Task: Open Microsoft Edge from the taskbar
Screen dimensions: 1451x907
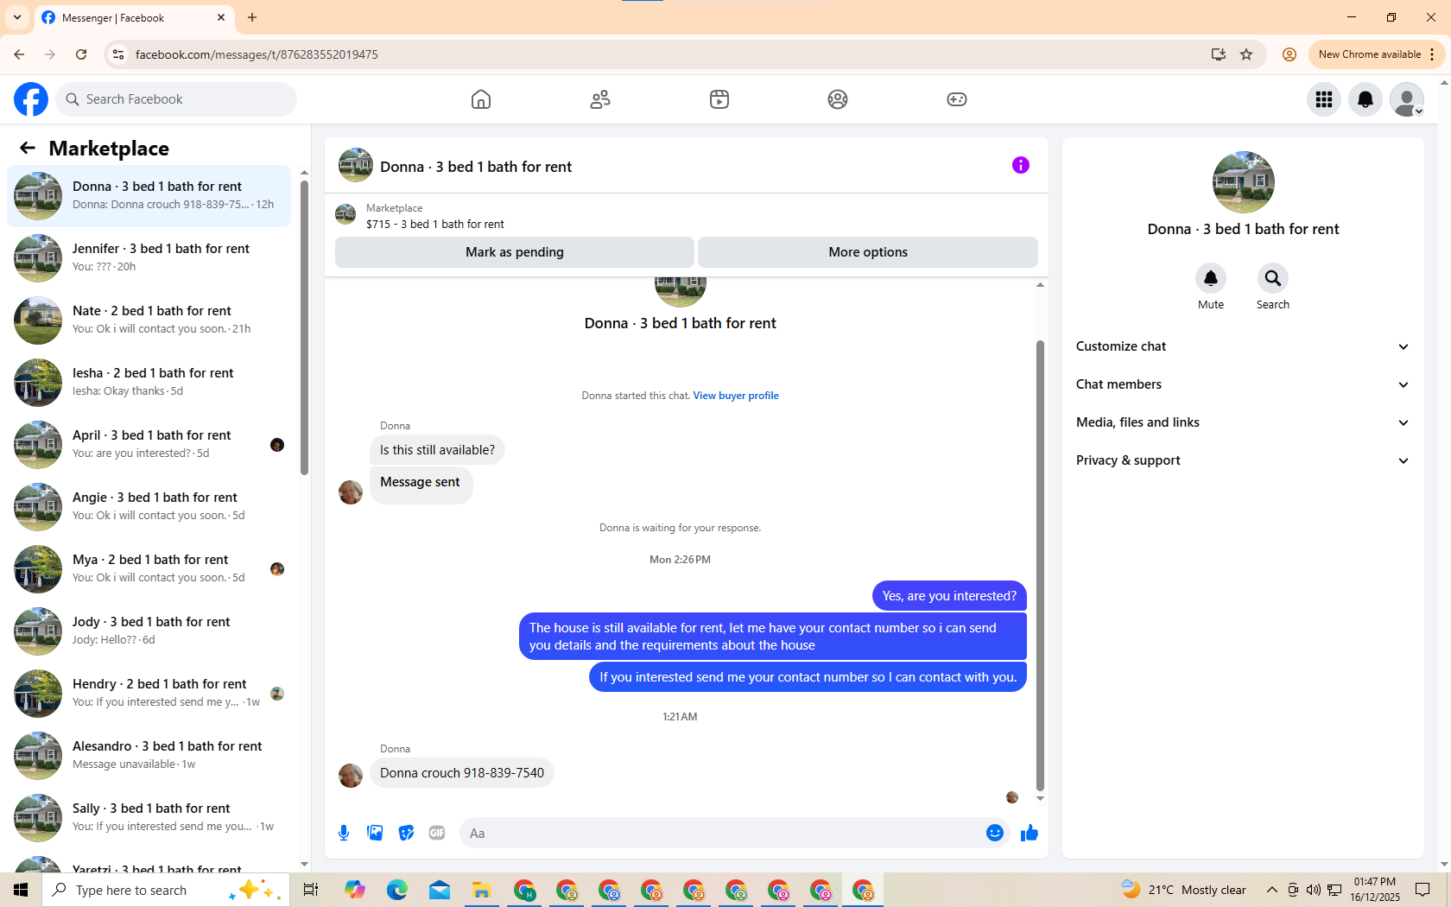Action: (x=397, y=890)
